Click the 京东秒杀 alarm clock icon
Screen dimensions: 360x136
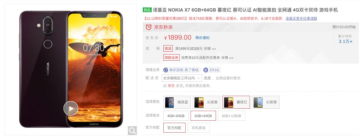149,27
